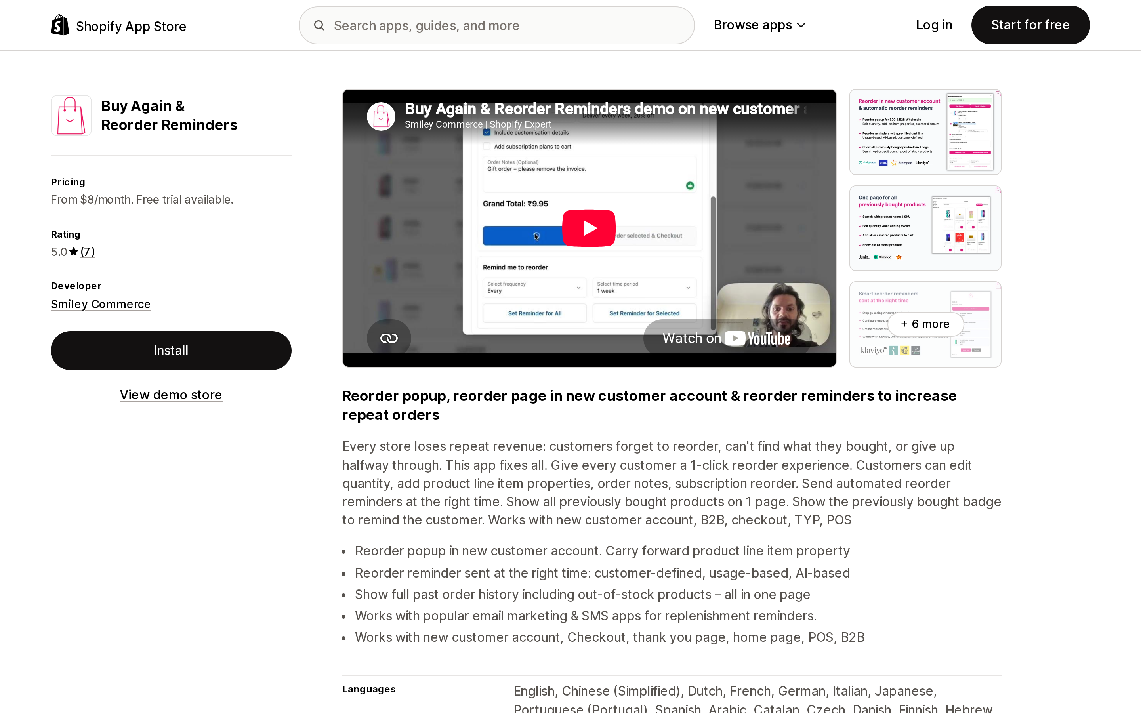Screen dimensions: 1141x713
Task: Click the Buy Again & Reorder Reminders heading
Action: pos(169,116)
